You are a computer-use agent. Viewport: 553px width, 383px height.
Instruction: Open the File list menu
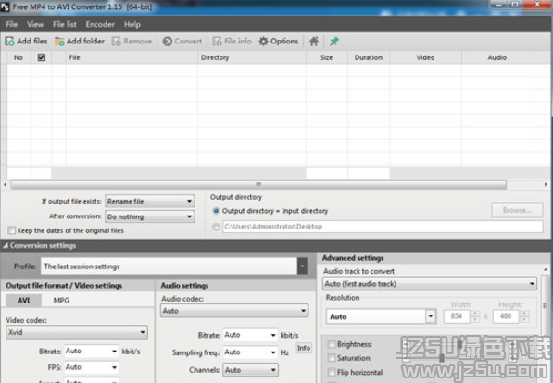65,24
